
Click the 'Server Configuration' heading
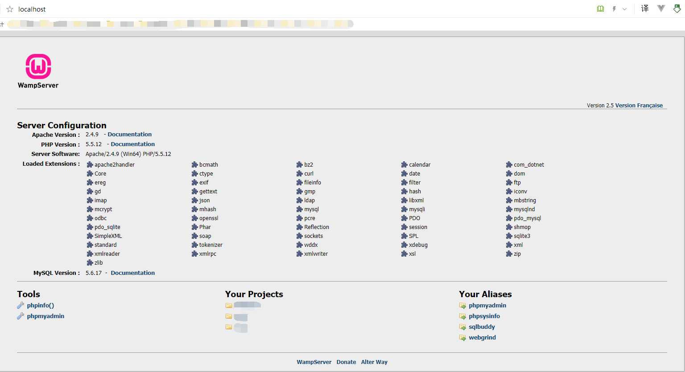pyautogui.click(x=62, y=125)
